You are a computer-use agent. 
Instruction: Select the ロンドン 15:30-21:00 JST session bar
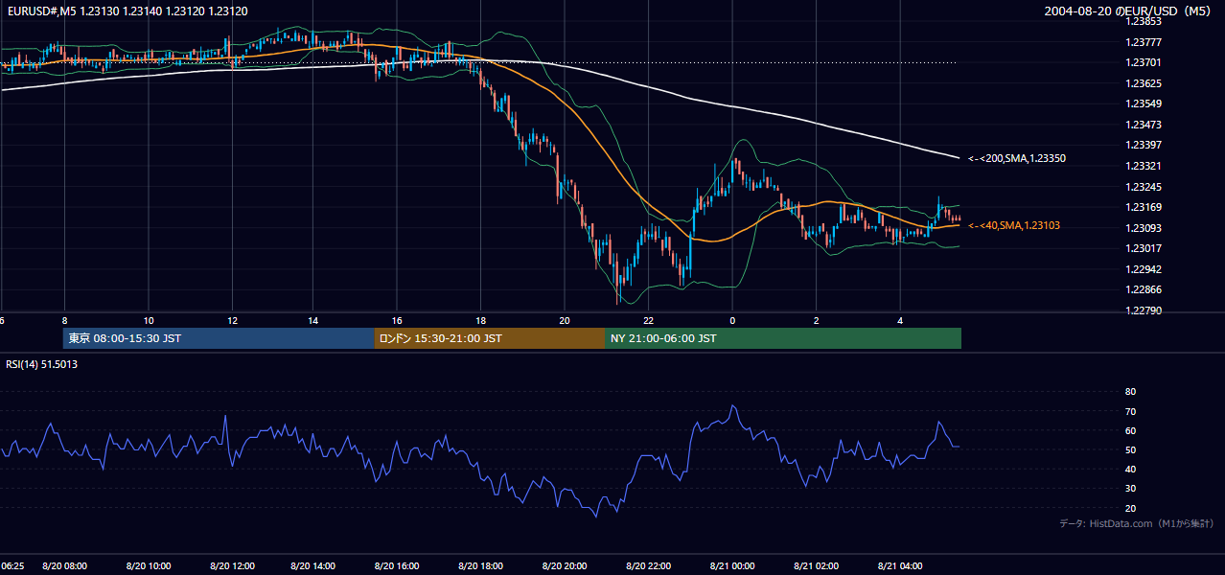pos(489,338)
